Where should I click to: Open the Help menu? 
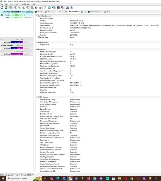tap(34, 4)
